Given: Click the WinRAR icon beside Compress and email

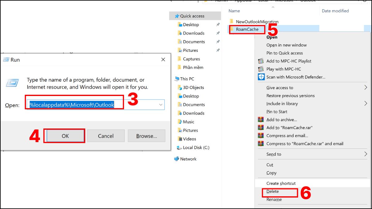Looking at the screenshot, I should [x=261, y=136].
